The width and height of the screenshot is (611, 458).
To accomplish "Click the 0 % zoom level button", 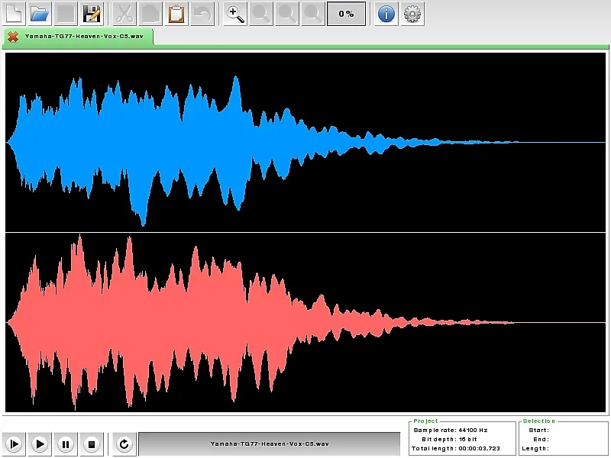I will (346, 13).
